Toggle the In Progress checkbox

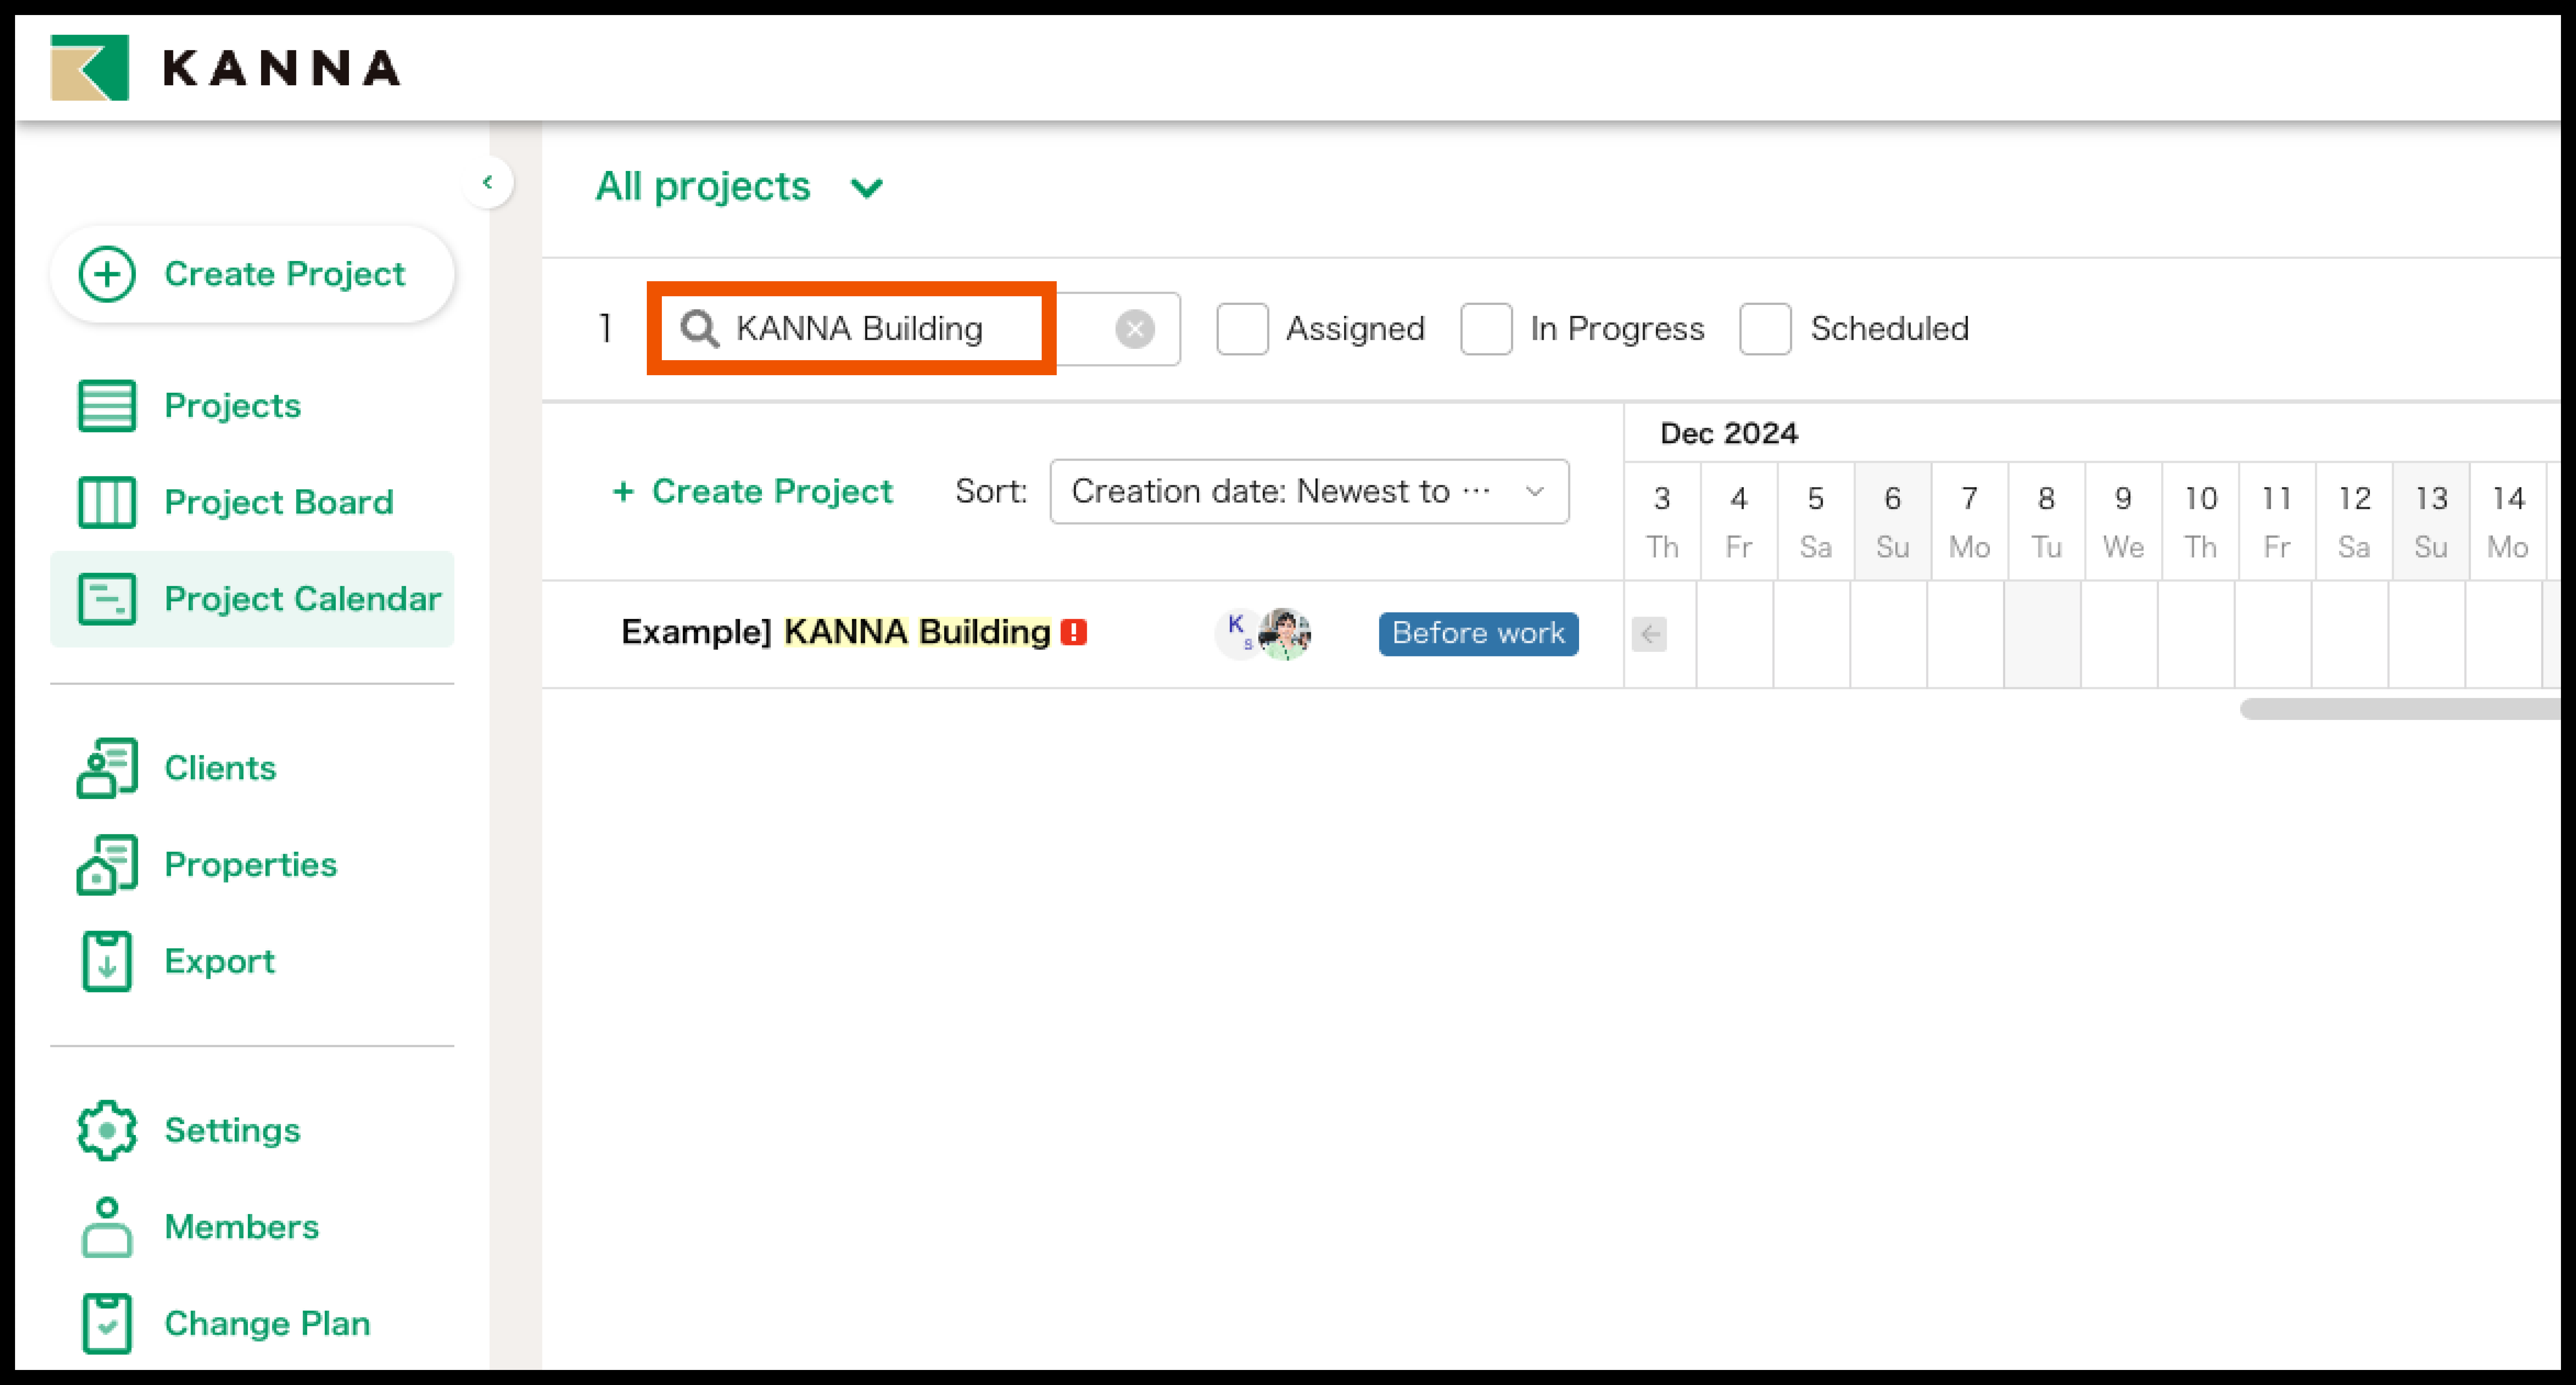click(1486, 329)
